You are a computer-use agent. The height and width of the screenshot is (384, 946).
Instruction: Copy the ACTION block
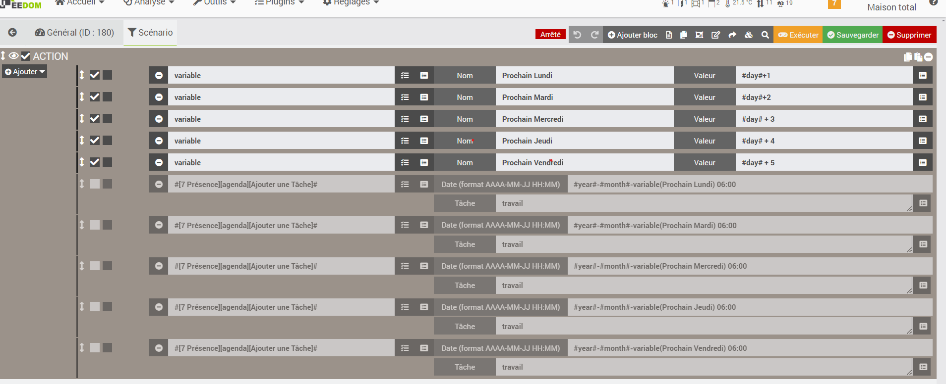(908, 57)
